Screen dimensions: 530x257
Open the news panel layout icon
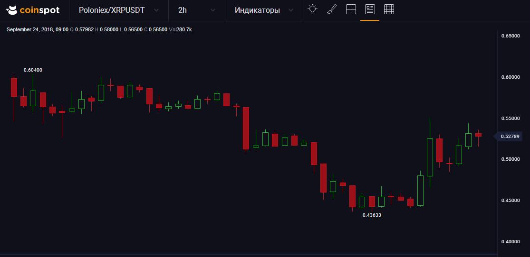click(x=370, y=9)
